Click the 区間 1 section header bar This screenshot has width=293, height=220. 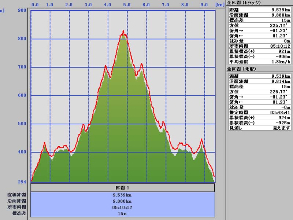122,188
